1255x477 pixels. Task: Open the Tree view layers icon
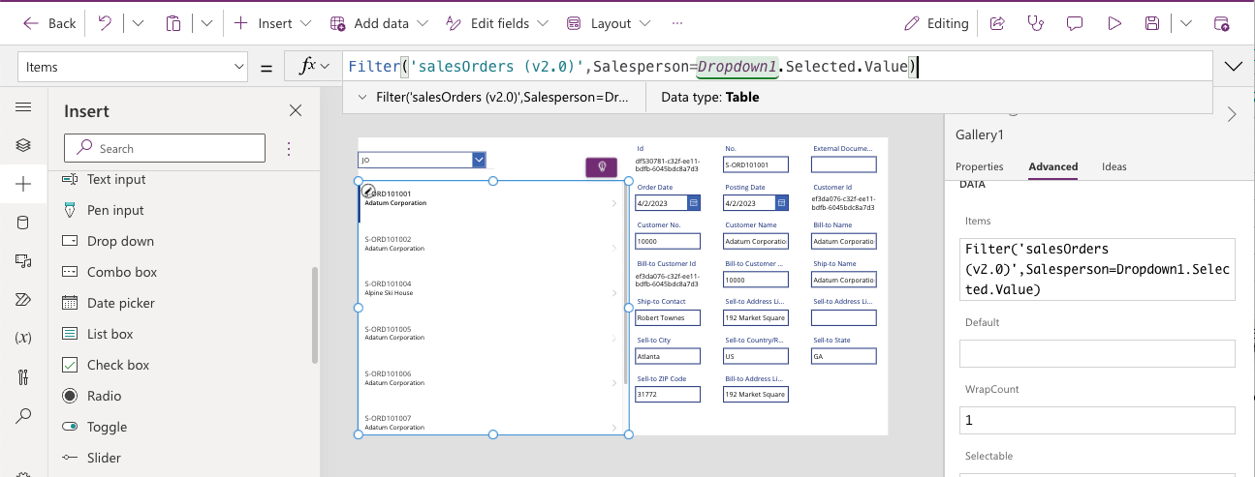click(23, 145)
